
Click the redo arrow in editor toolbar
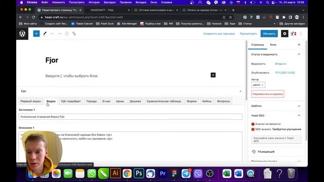[60, 34]
